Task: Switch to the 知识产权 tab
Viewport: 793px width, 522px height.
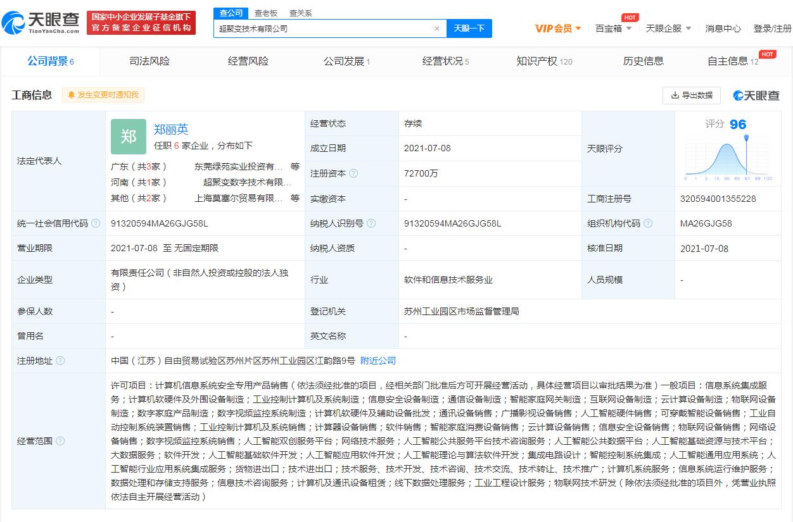Action: coord(544,61)
